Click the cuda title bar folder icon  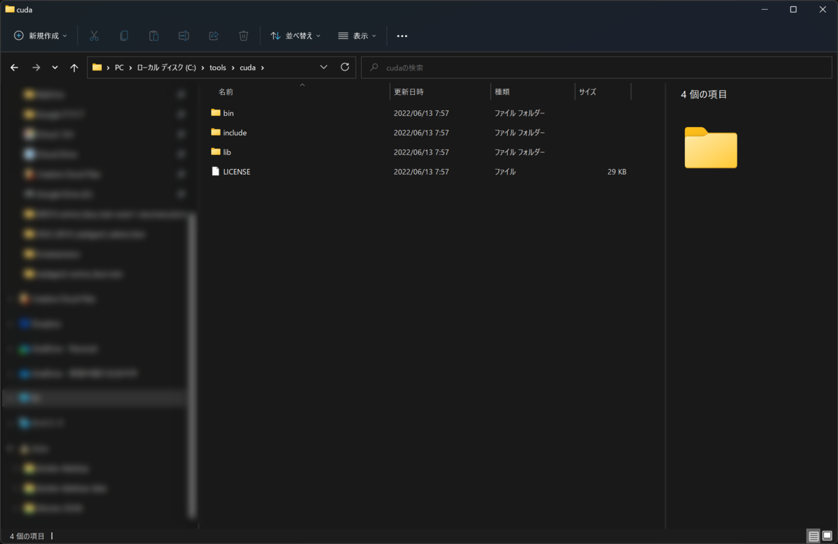pyautogui.click(x=10, y=9)
